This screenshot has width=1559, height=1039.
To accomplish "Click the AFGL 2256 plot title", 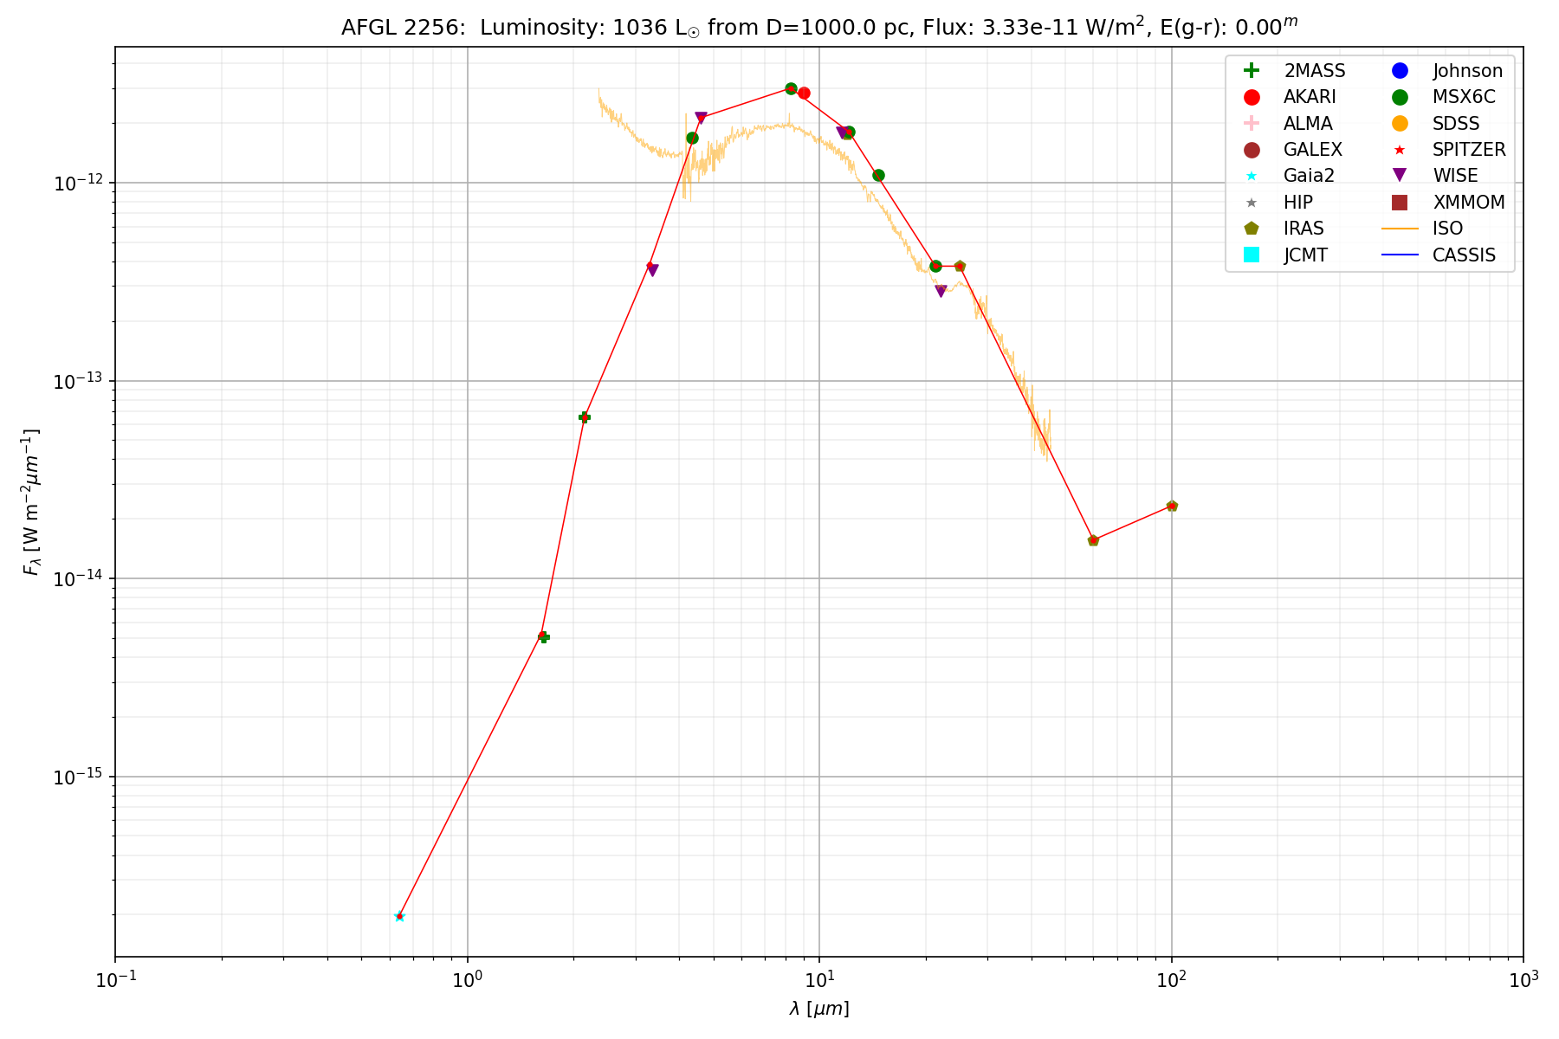I will tap(819, 28).
